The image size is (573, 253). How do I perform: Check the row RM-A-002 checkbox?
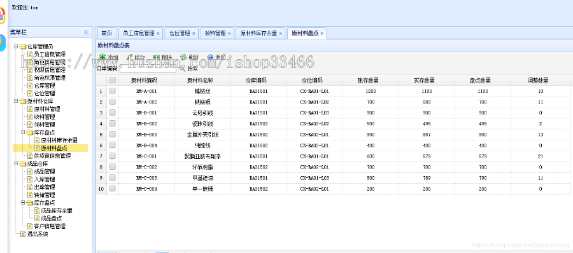click(x=113, y=102)
